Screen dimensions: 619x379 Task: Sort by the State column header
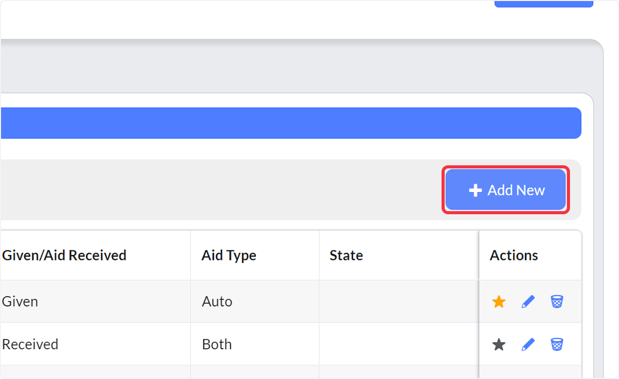coord(399,255)
